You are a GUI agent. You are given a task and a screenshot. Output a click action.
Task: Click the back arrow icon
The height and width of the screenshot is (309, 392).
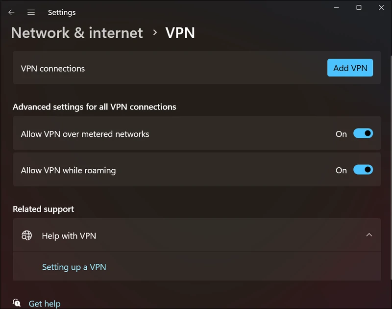pyautogui.click(x=11, y=12)
